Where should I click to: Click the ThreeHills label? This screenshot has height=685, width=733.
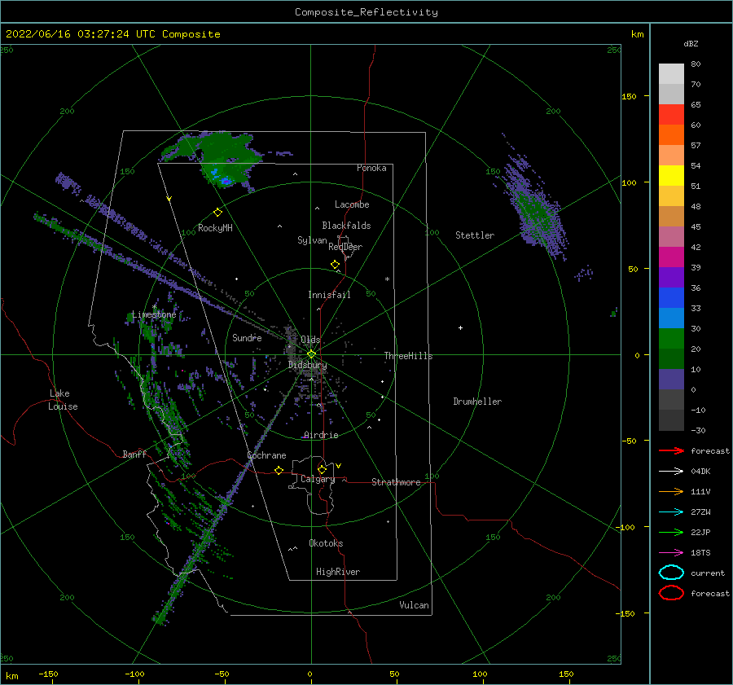tap(409, 356)
